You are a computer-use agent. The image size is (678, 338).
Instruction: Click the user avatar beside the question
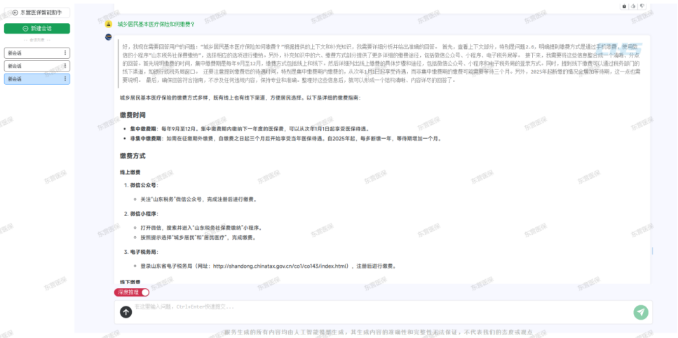[109, 24]
